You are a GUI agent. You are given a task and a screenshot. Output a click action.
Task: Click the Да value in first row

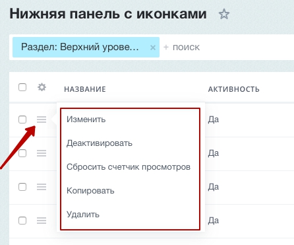214,120
